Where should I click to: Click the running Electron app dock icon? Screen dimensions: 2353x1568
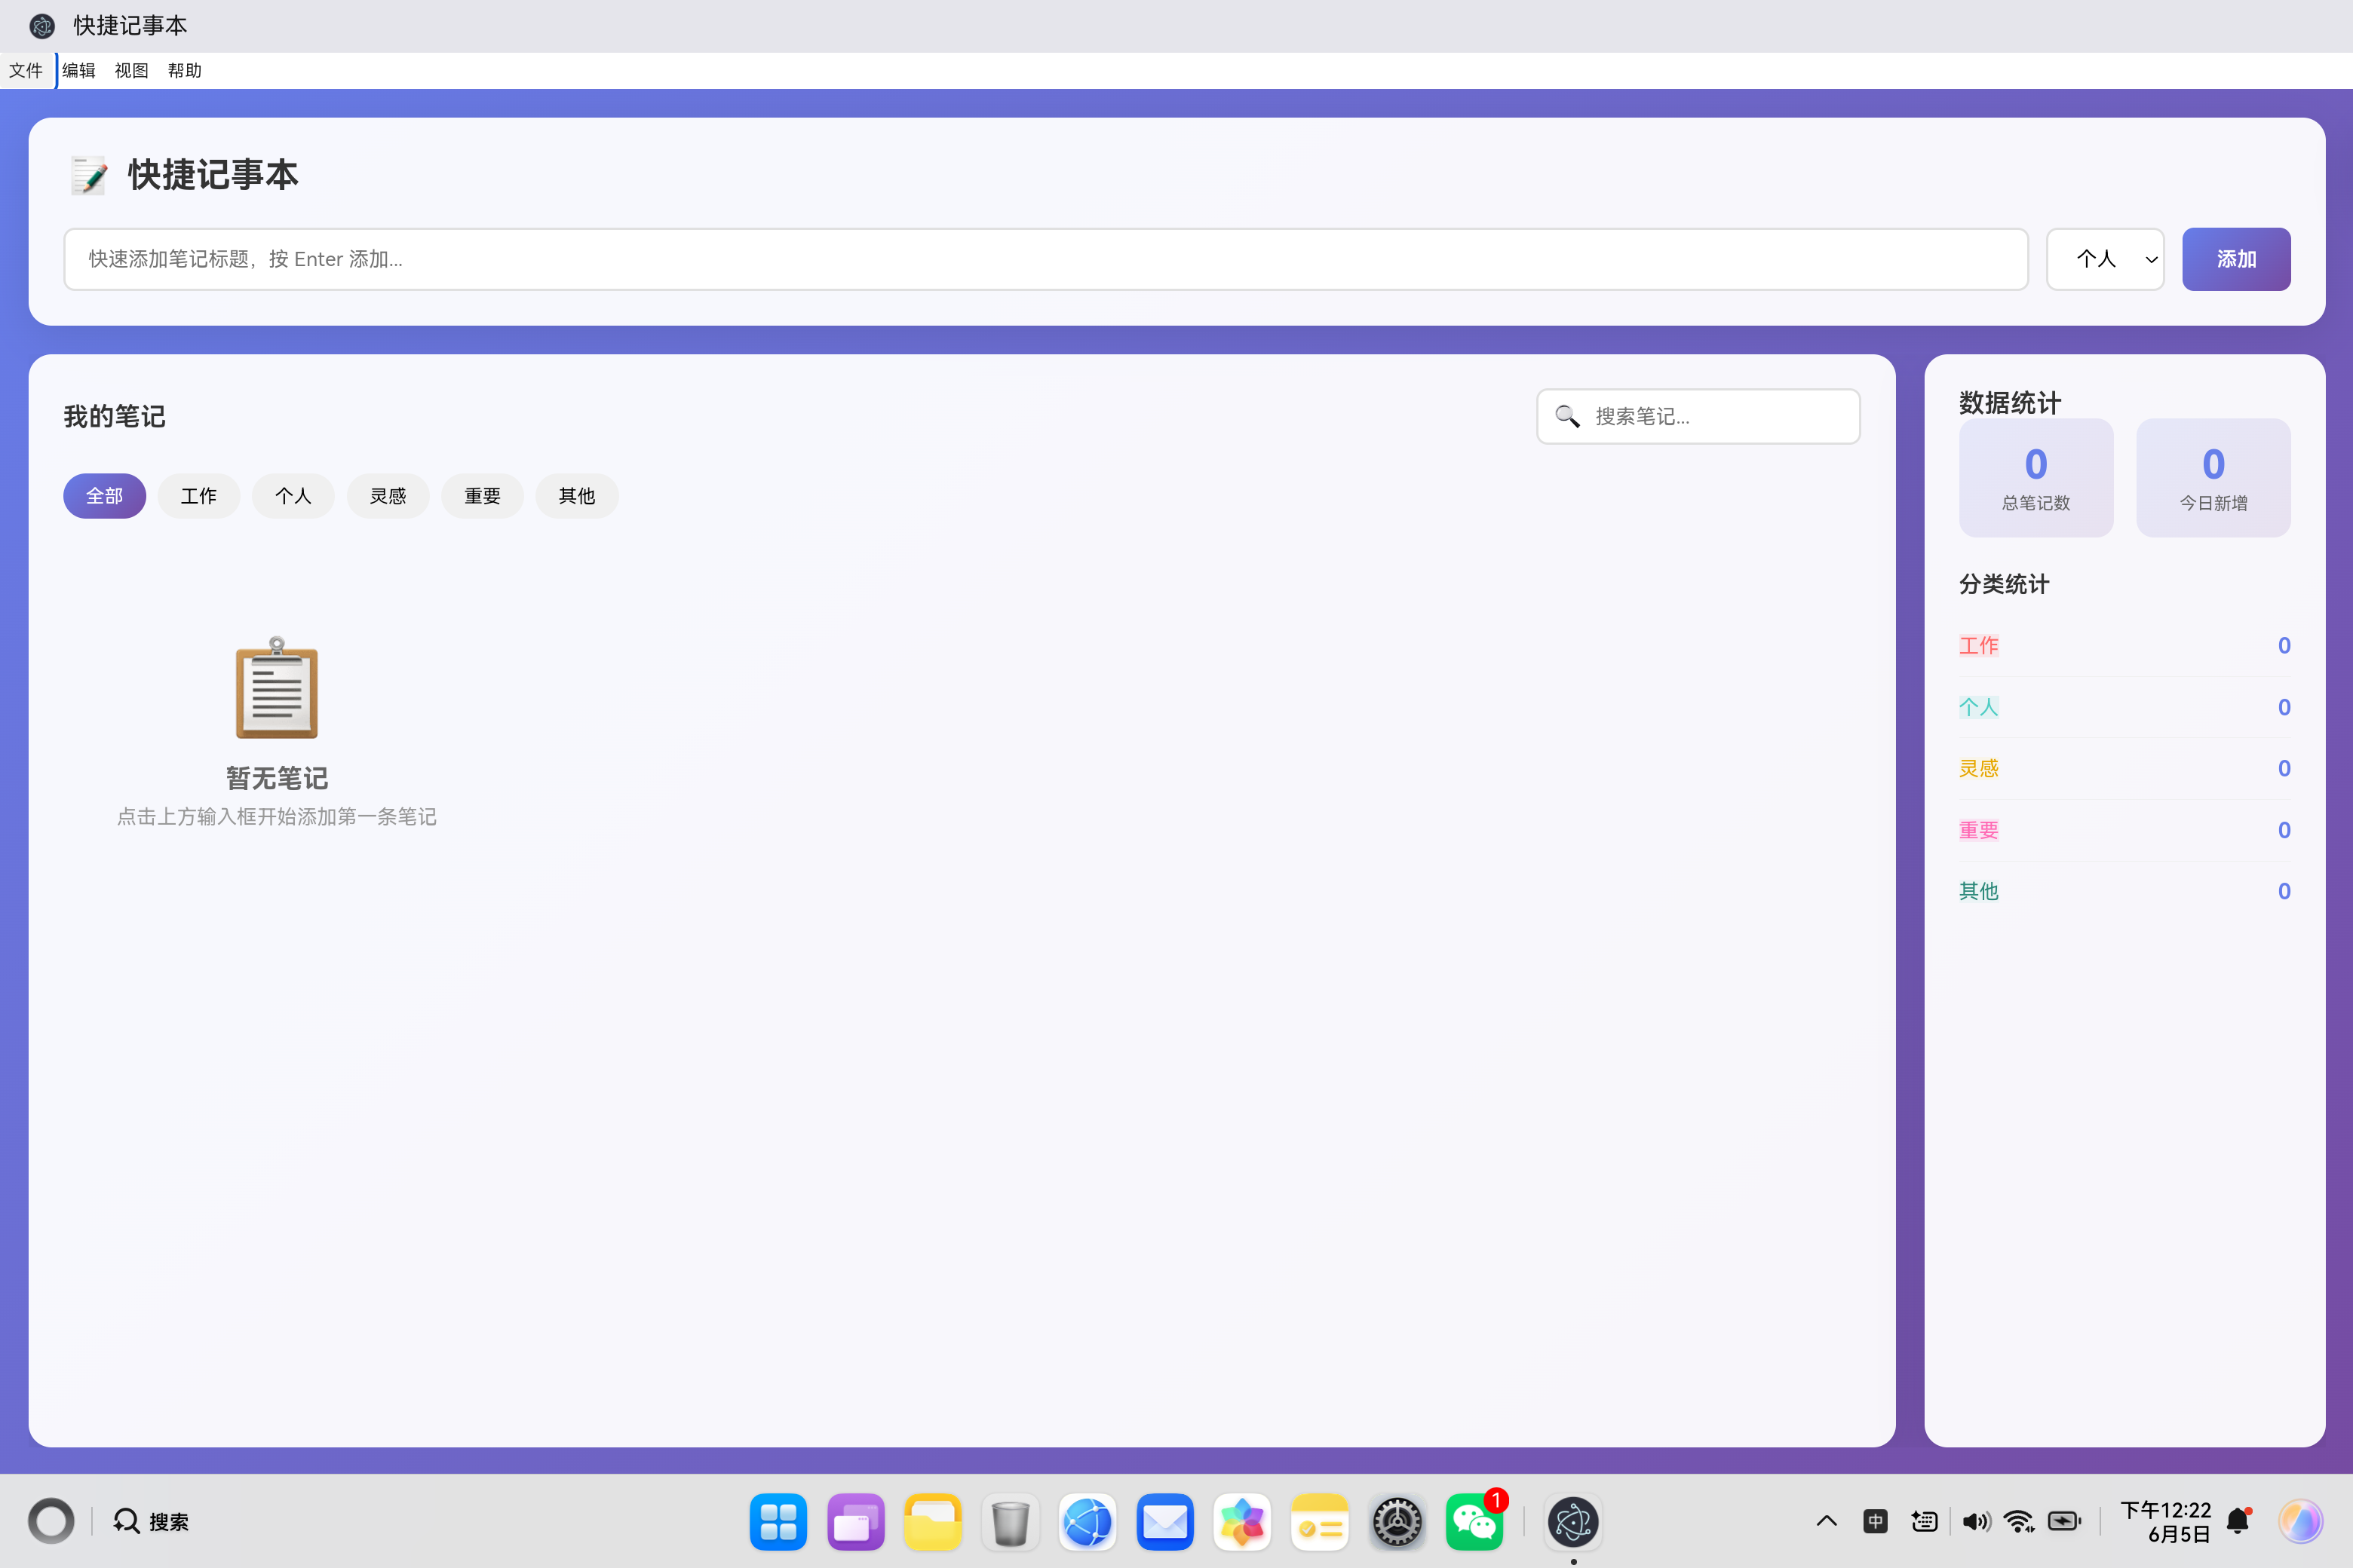[1572, 1521]
